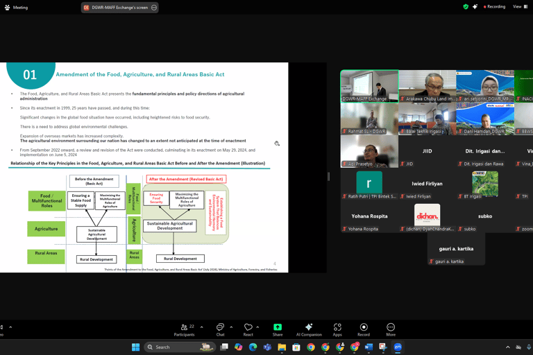Click the divider handle between screen share and gallery
Image resolution: width=533 pixels, height=355 pixels.
coord(328,176)
